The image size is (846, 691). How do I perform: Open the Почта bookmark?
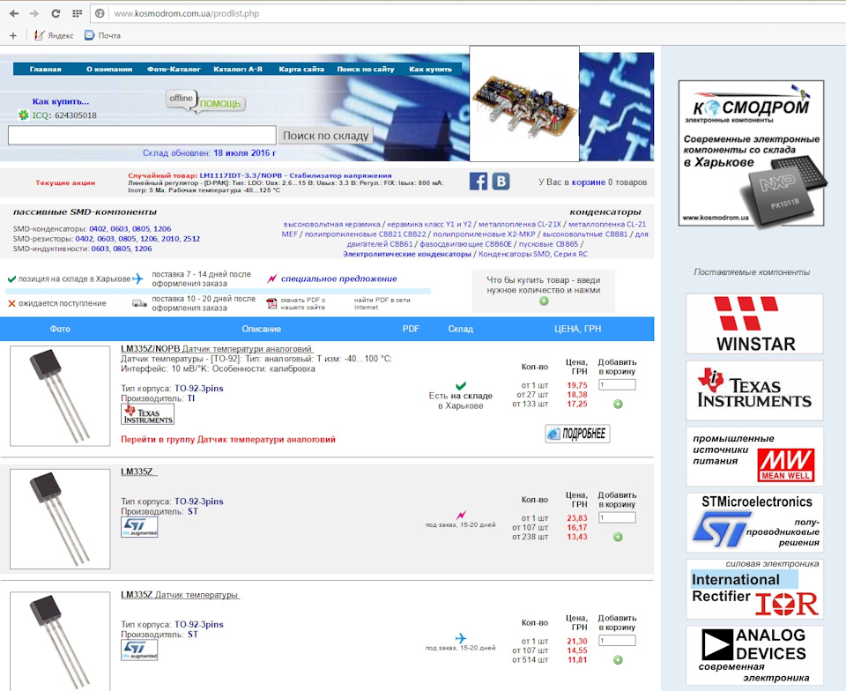coord(102,35)
